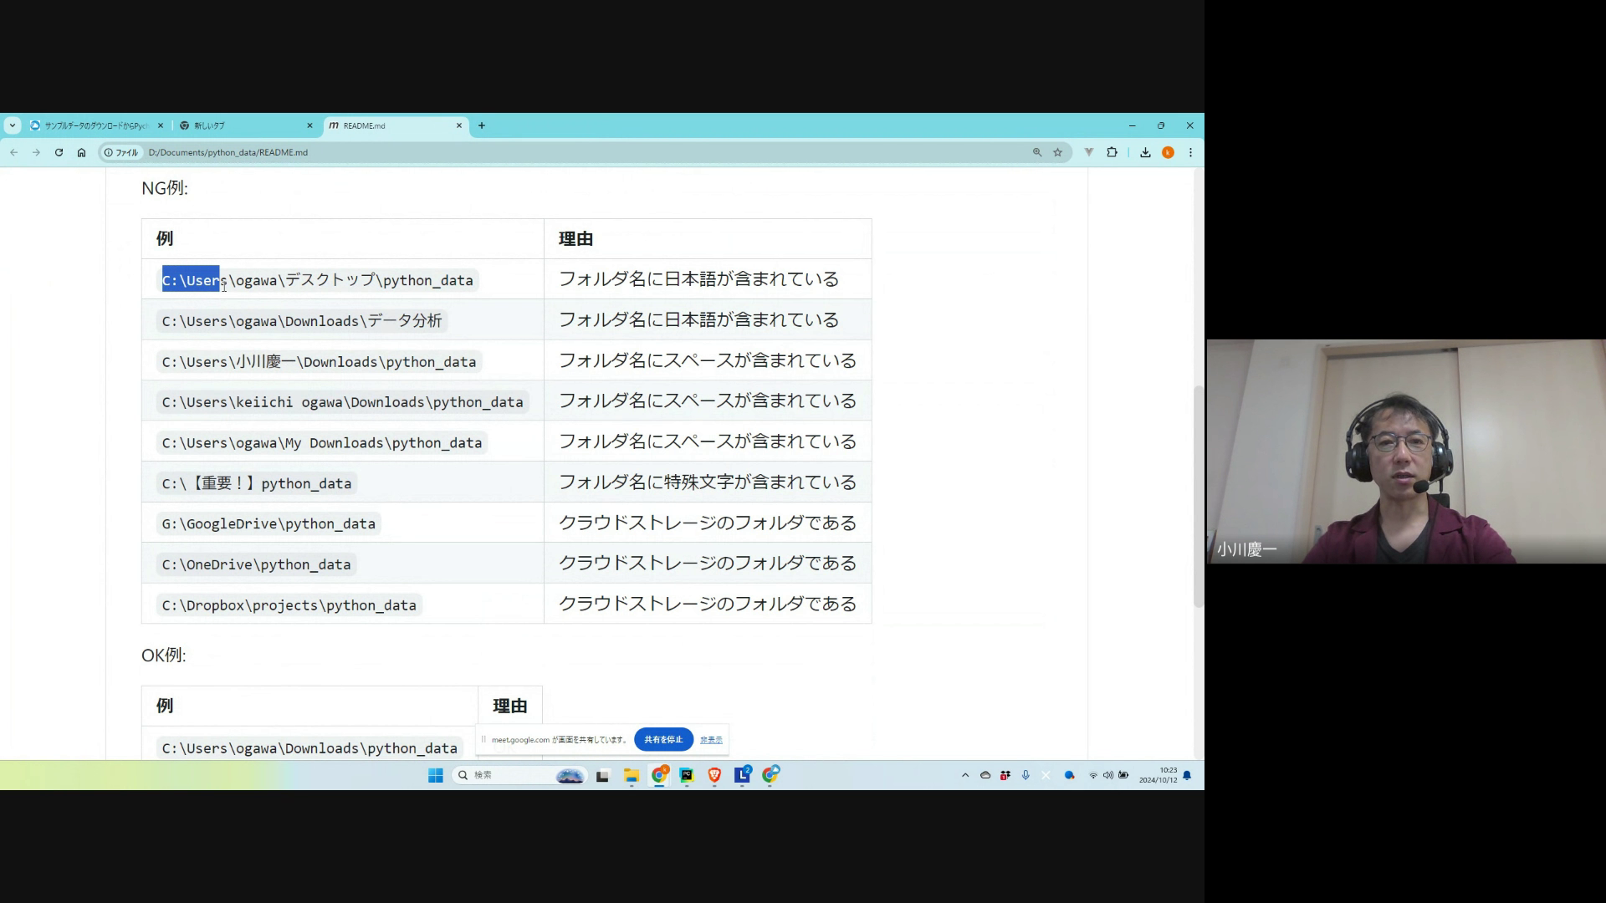Viewport: 1606px width, 903px height.
Task: Bookmark this page with star icon
Action: tap(1057, 152)
